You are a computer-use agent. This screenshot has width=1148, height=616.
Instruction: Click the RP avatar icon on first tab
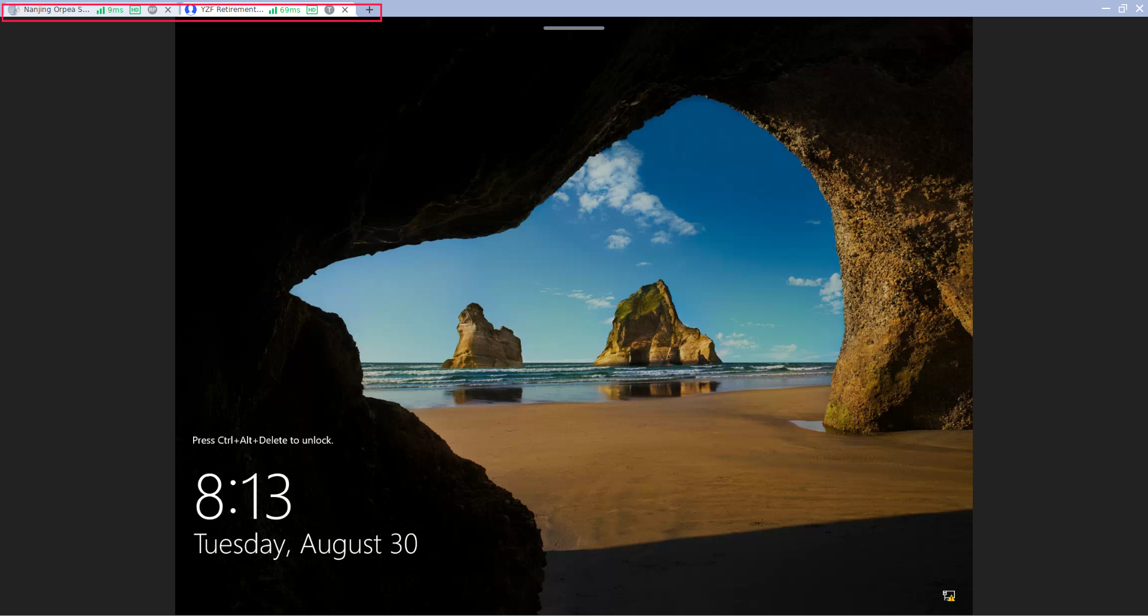tap(152, 10)
